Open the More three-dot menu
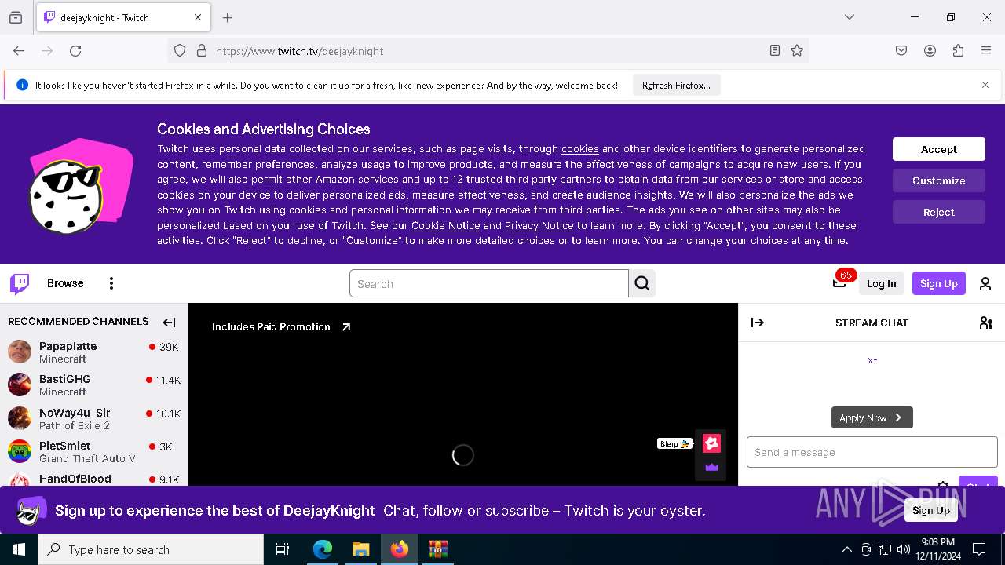 pos(111,283)
